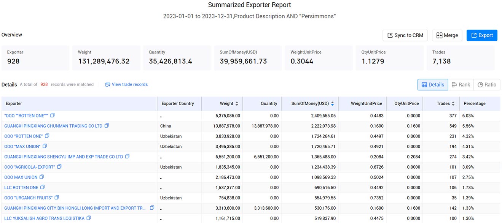
Task: Click the blue Export button
Action: (482, 35)
